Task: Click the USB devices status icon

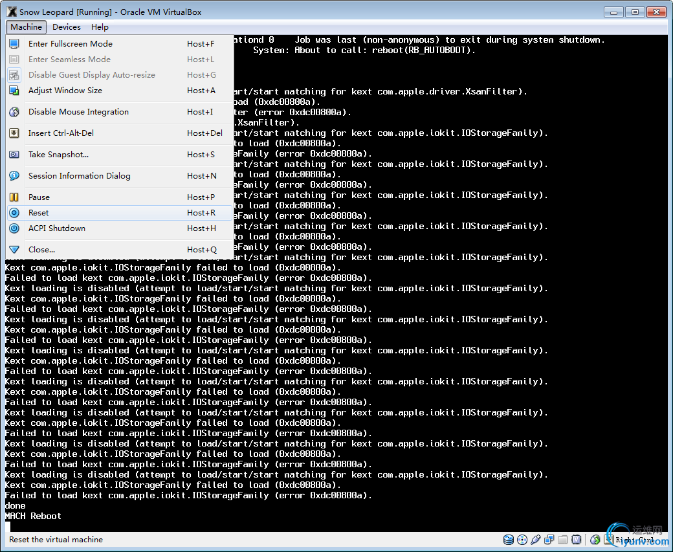Action: (x=536, y=540)
